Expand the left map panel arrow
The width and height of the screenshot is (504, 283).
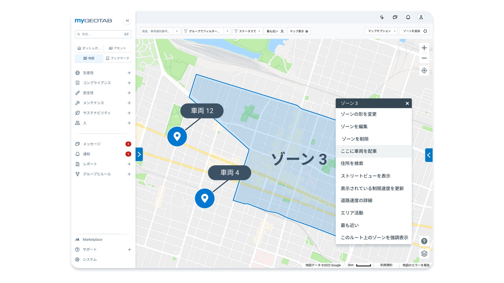(x=139, y=154)
